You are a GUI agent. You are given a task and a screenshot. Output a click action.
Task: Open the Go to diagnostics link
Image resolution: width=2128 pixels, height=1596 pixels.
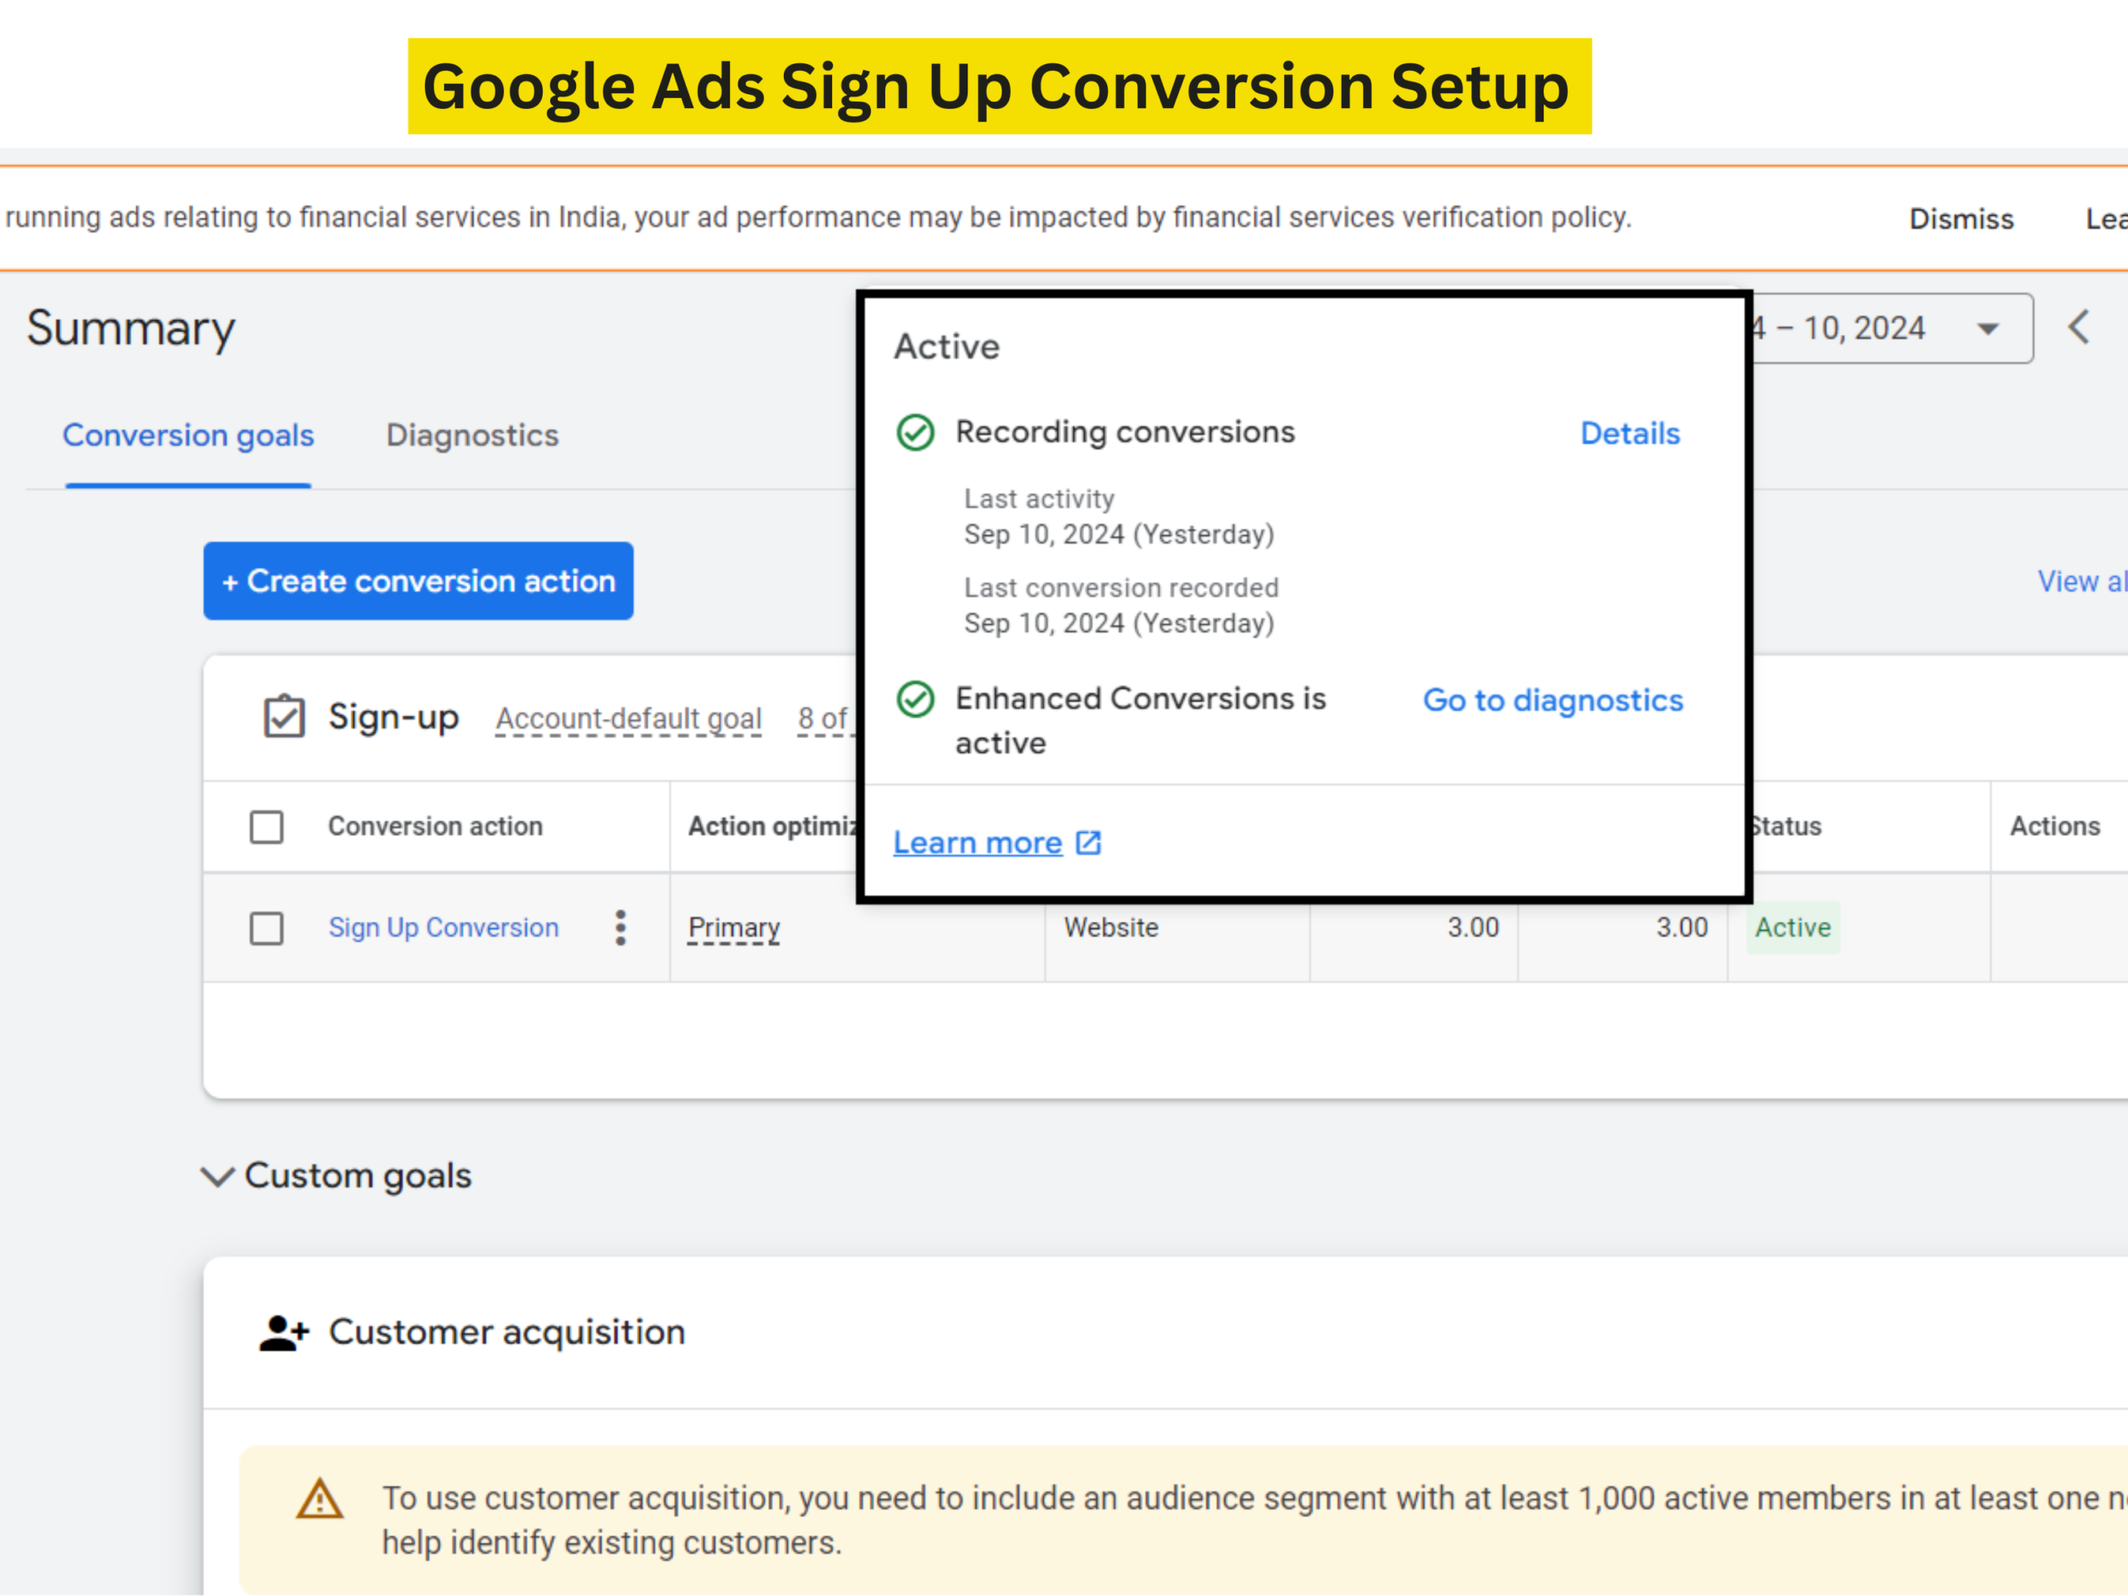[x=1552, y=701]
